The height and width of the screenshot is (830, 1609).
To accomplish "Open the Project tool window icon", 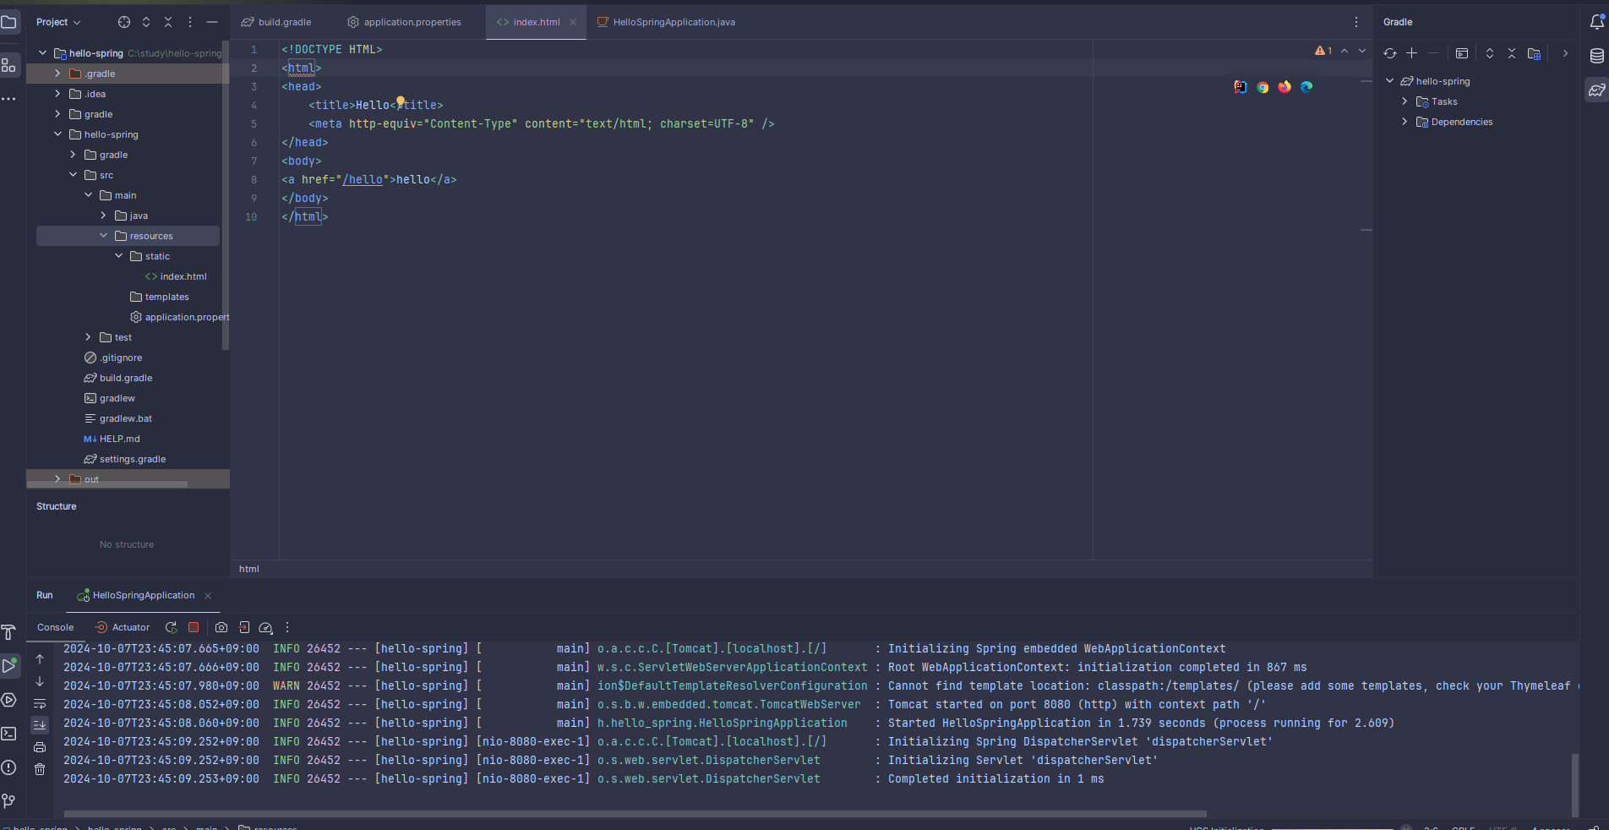I will tap(9, 22).
